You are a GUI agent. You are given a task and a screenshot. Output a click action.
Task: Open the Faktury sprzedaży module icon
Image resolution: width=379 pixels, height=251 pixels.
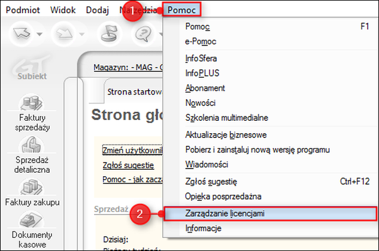click(32, 112)
